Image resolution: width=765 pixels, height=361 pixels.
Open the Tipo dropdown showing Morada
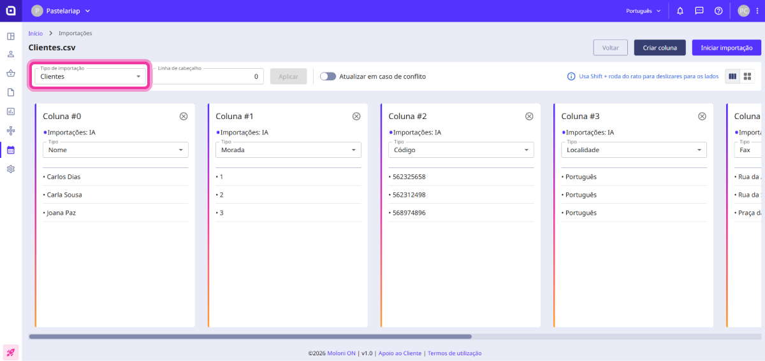(x=288, y=150)
